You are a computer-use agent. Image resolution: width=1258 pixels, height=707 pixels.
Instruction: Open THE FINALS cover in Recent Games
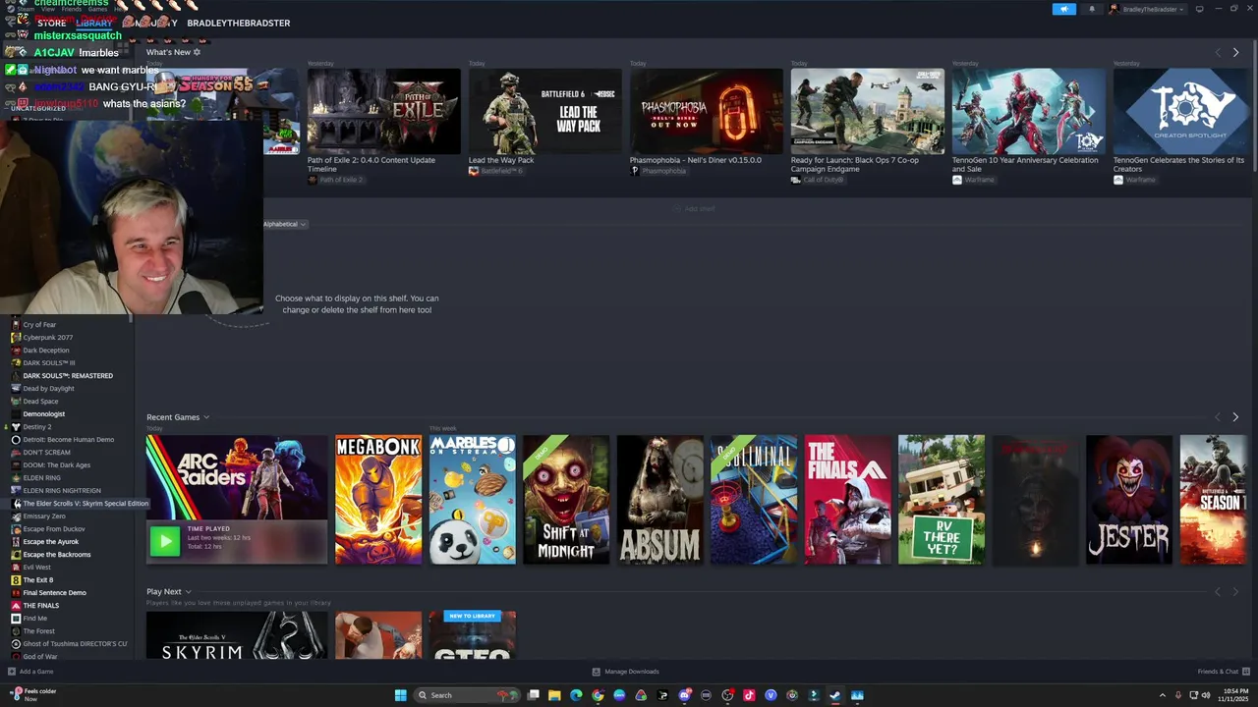pyautogui.click(x=848, y=500)
